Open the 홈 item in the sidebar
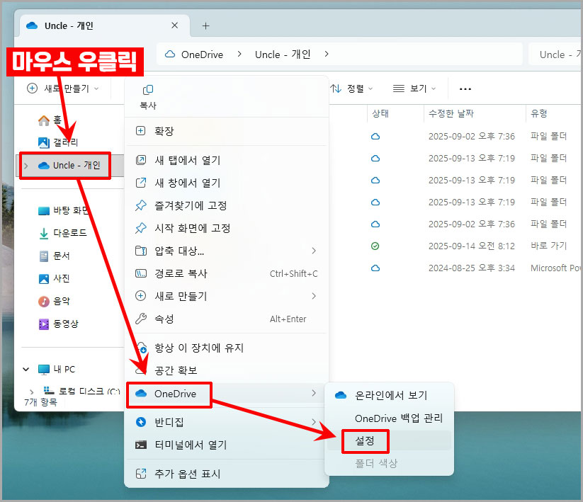Screen dimensions: 583x502 44,120
